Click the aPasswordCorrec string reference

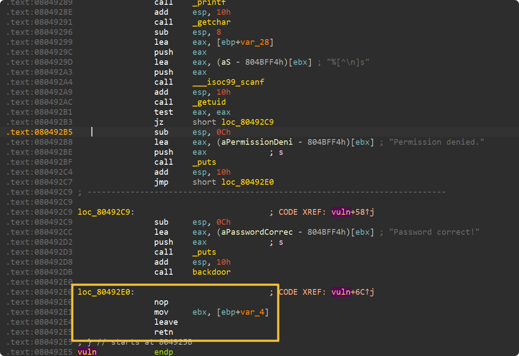point(257,233)
